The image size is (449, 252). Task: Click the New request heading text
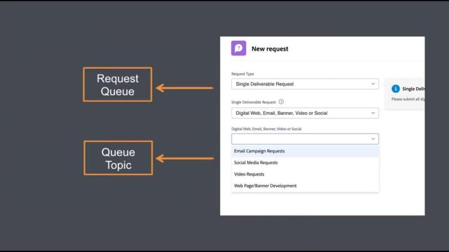click(270, 49)
